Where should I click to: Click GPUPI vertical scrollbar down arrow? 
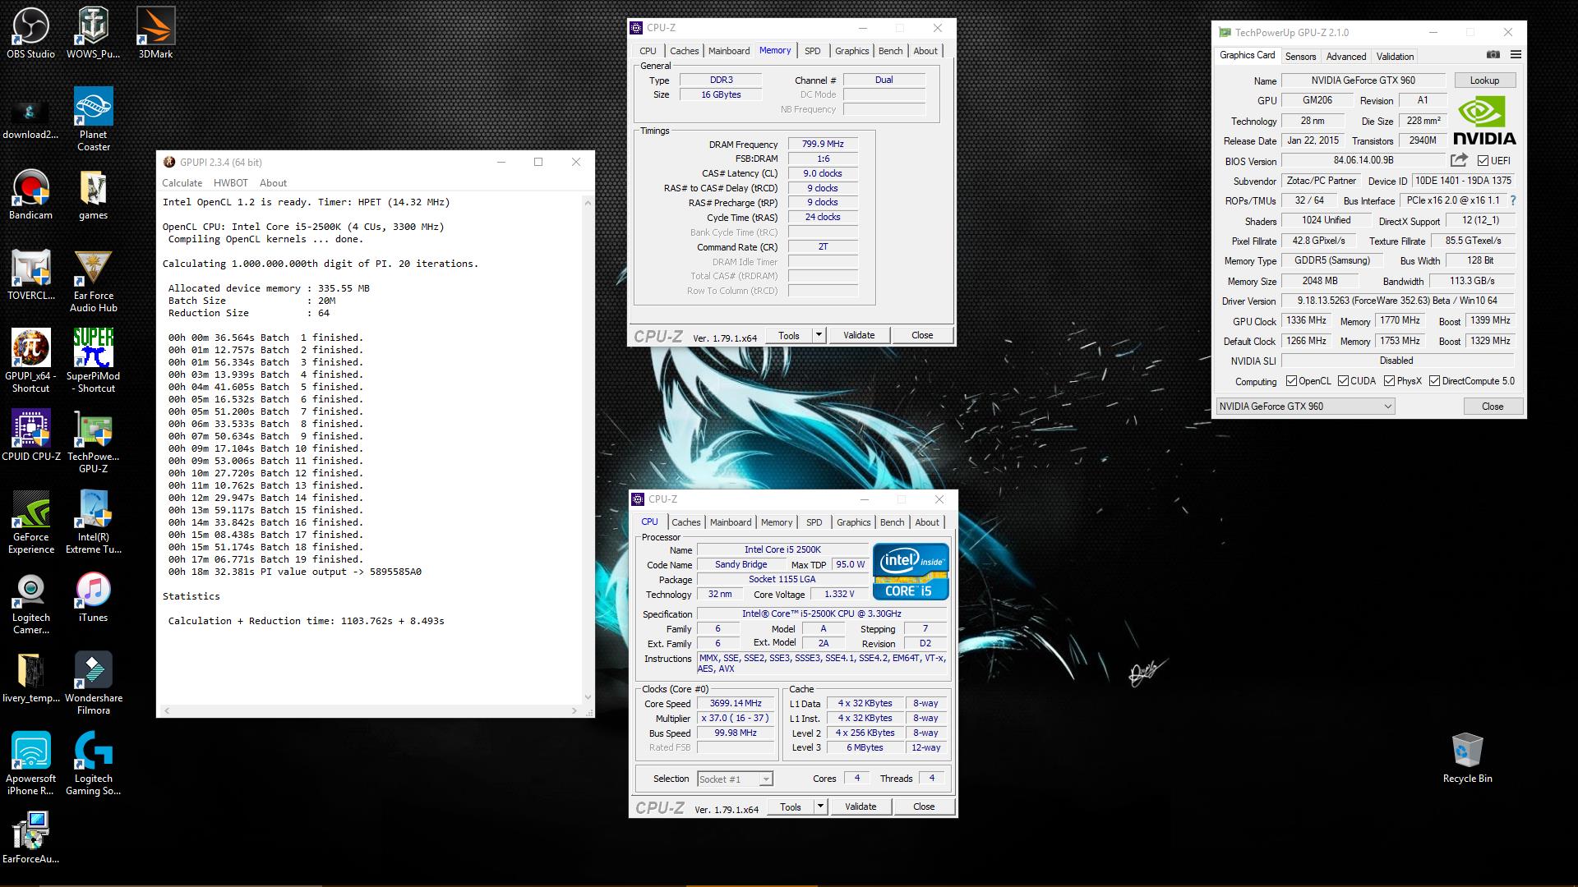[x=588, y=697]
